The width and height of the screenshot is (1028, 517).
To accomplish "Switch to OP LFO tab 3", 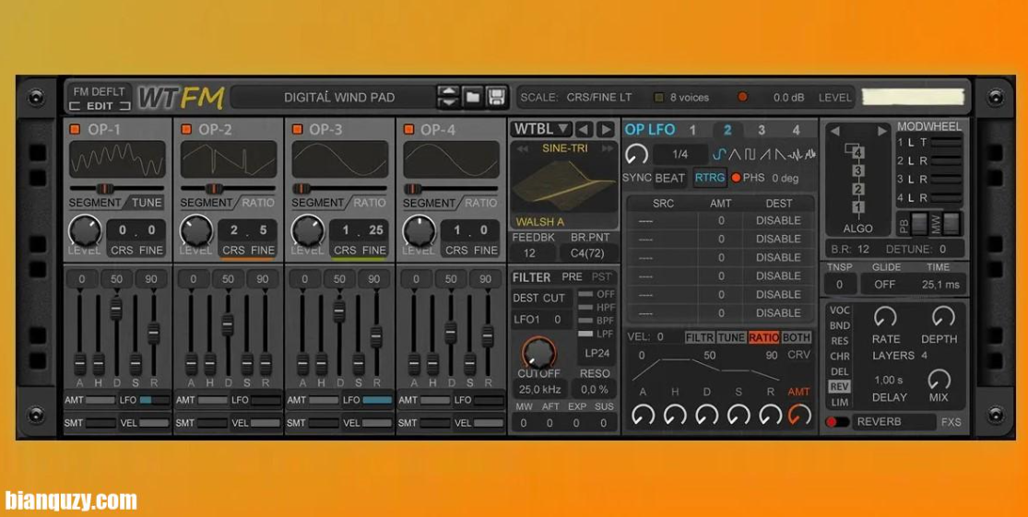I will [762, 130].
